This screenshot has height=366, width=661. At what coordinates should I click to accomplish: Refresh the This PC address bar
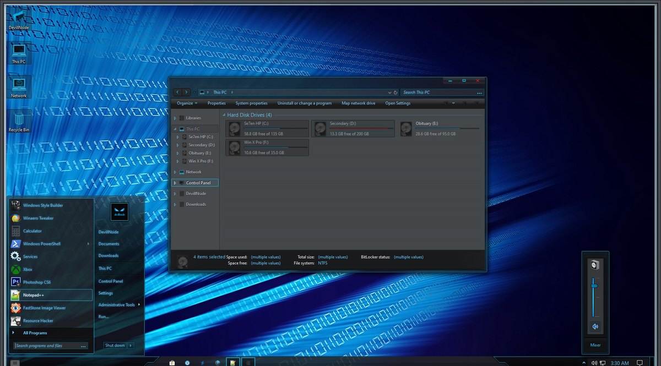pos(395,92)
